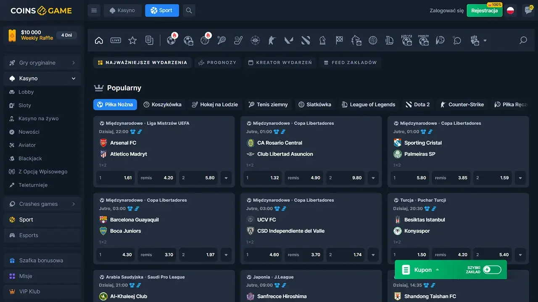Bet on Arsenal FC win at 1.61
The height and width of the screenshot is (302, 538).
116,178
